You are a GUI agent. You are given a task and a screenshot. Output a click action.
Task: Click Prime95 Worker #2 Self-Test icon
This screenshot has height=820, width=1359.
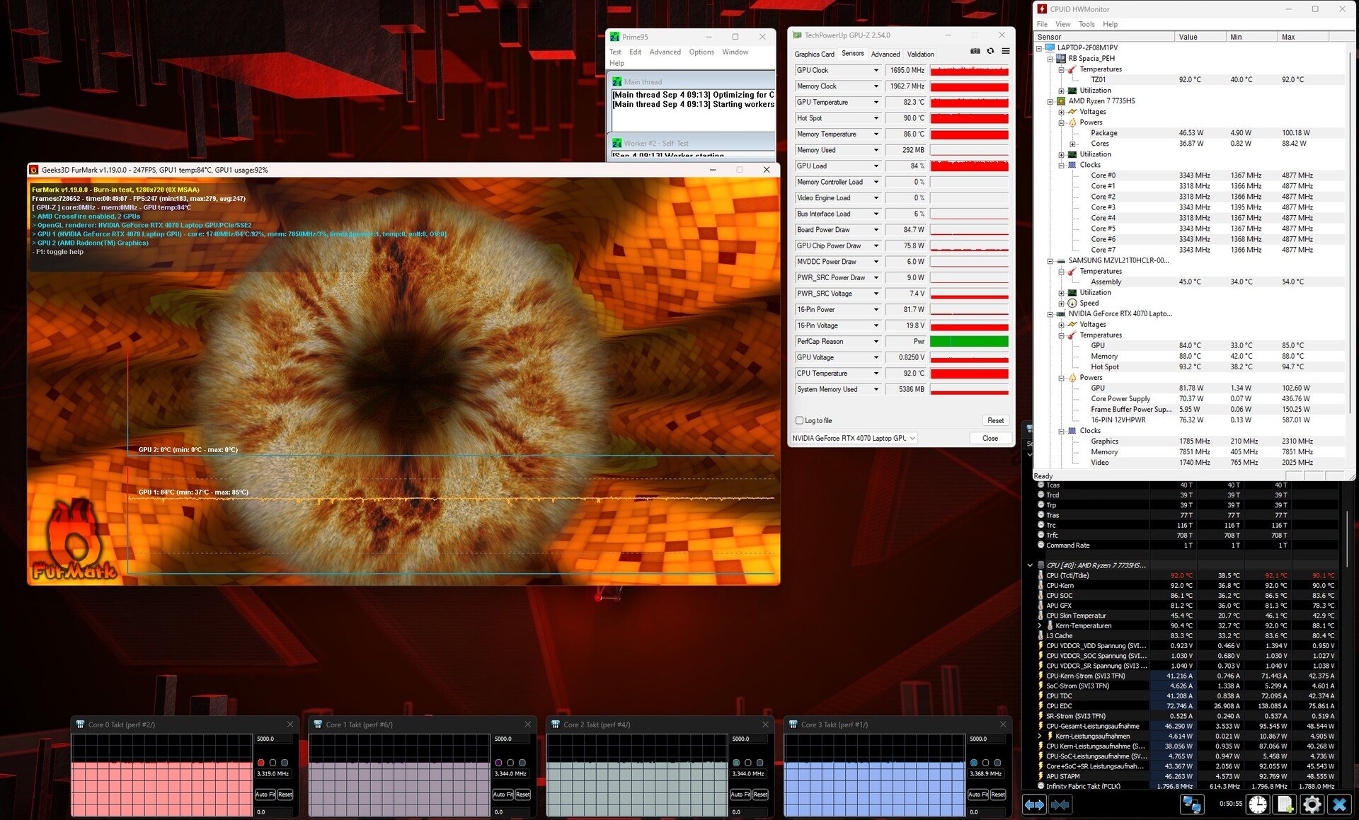pos(617,143)
